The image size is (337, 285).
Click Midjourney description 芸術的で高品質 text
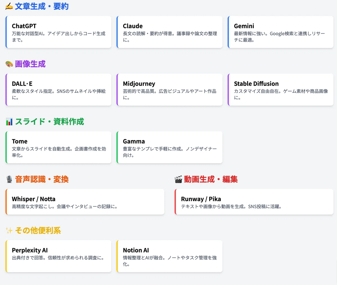click(x=138, y=91)
